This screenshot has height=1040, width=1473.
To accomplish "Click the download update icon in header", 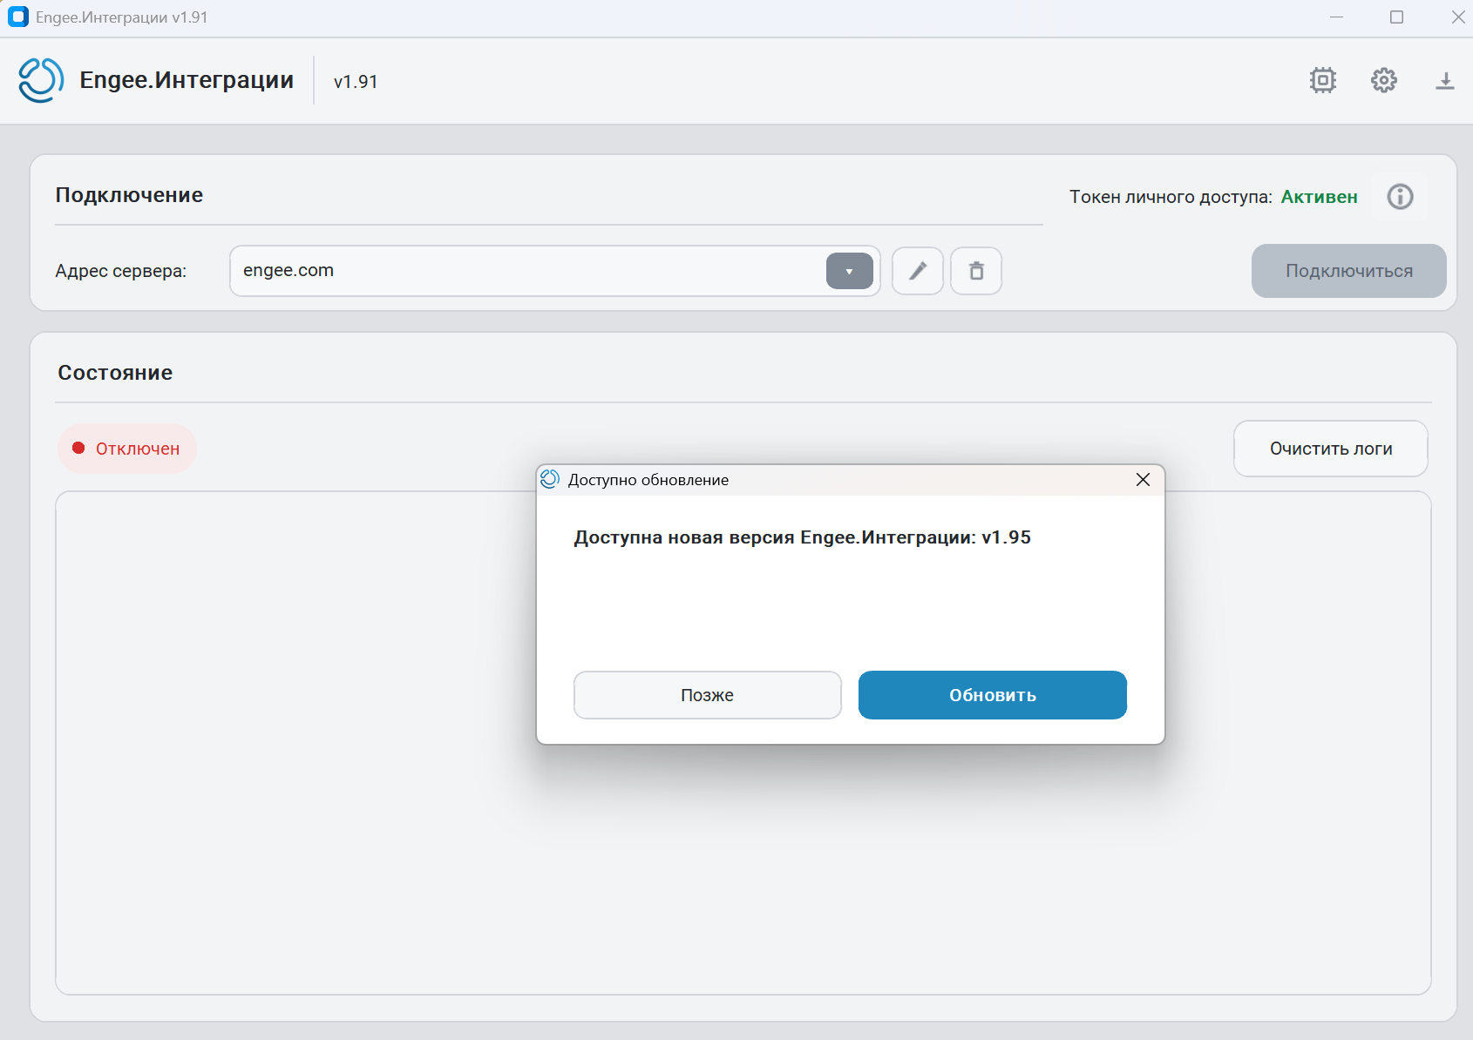I will pyautogui.click(x=1445, y=81).
